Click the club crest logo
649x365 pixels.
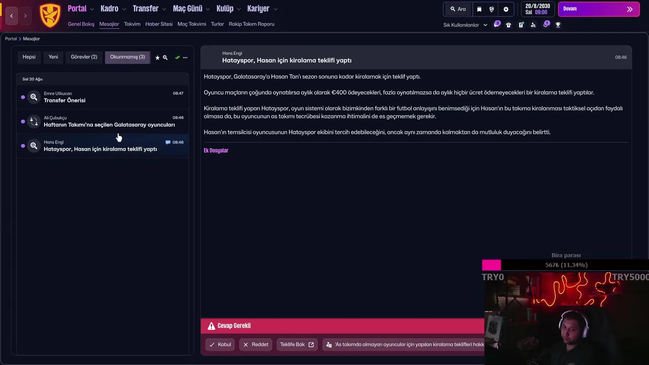(x=50, y=15)
